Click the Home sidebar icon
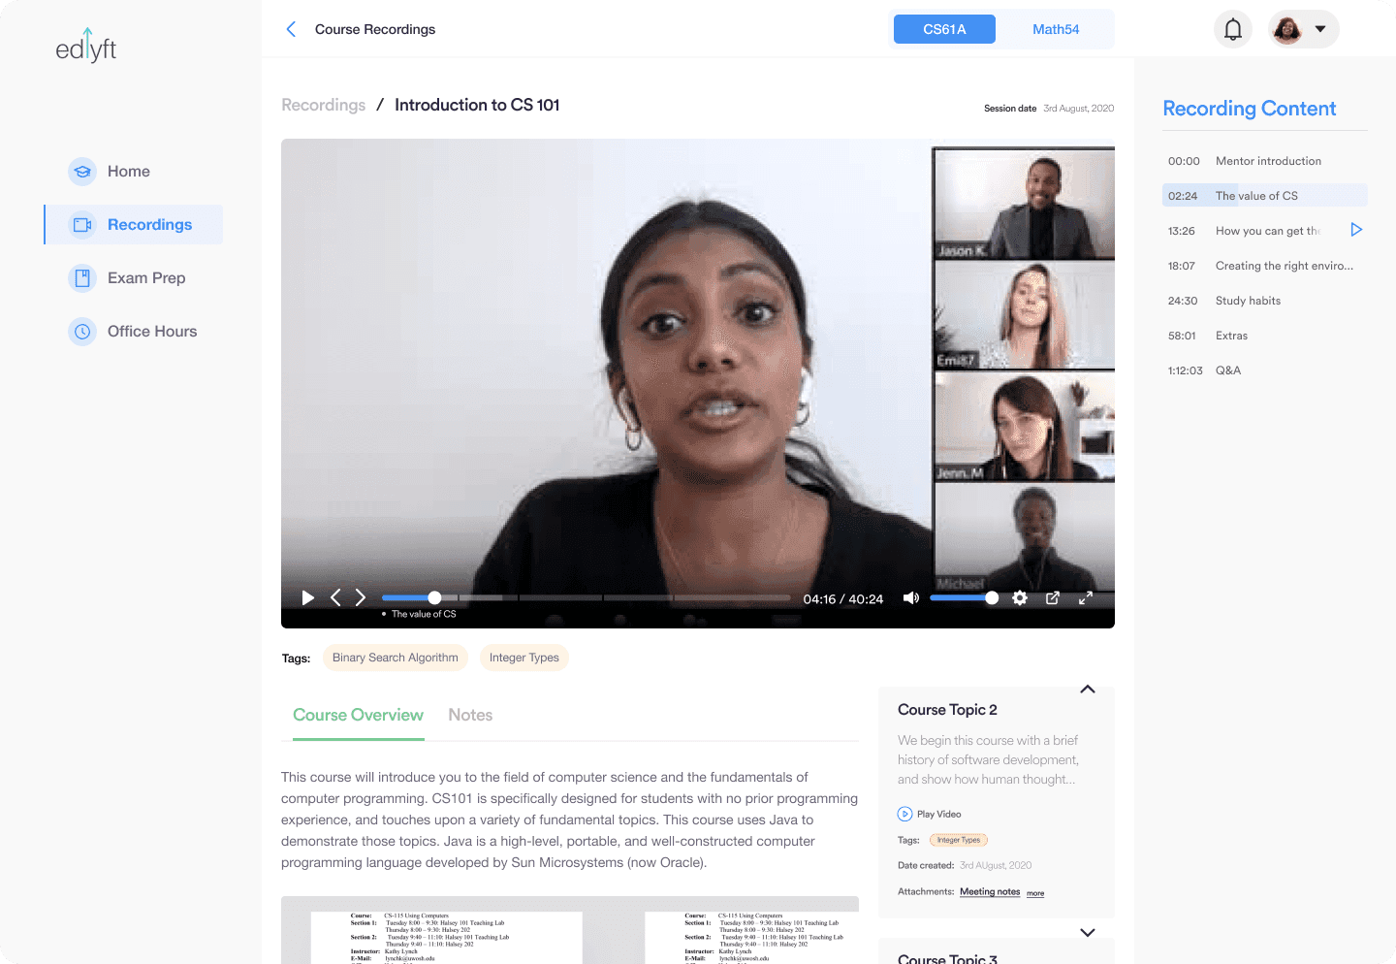Viewport: 1396px width, 964px height. (82, 172)
